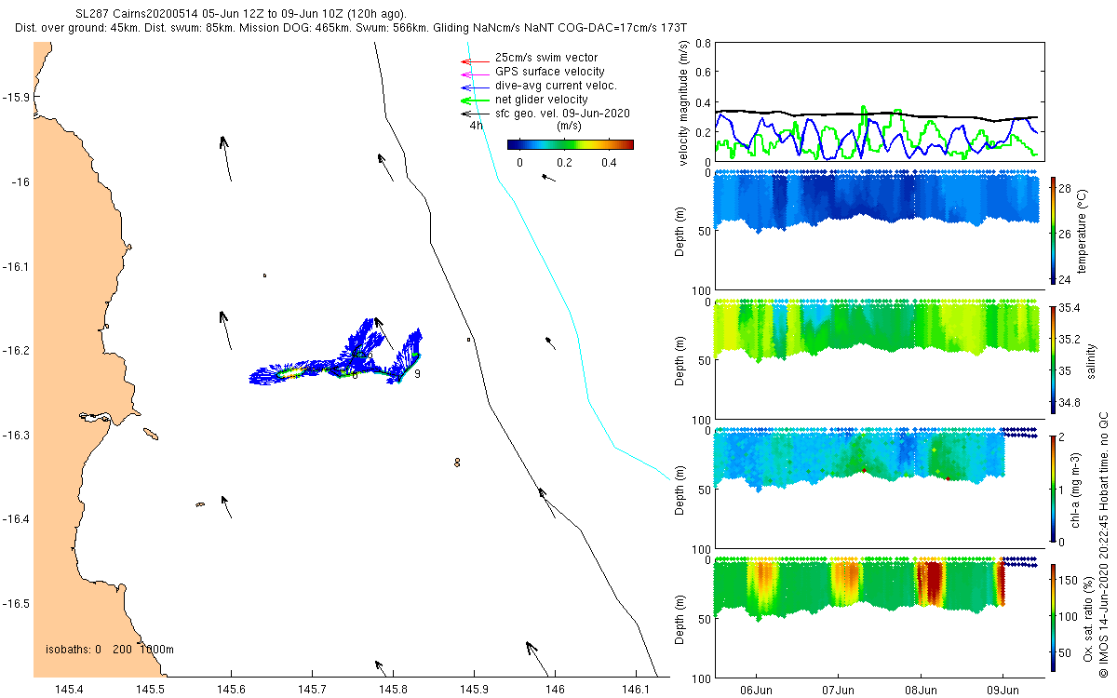Select 'sfc geo. vel. 09-Jun-2020' legend text
Viewport: 1117px width, 698px height.
point(563,114)
